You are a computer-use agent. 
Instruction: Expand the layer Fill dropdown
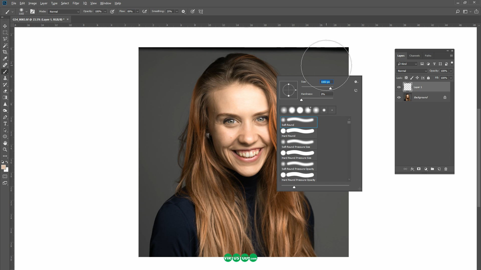pos(451,78)
